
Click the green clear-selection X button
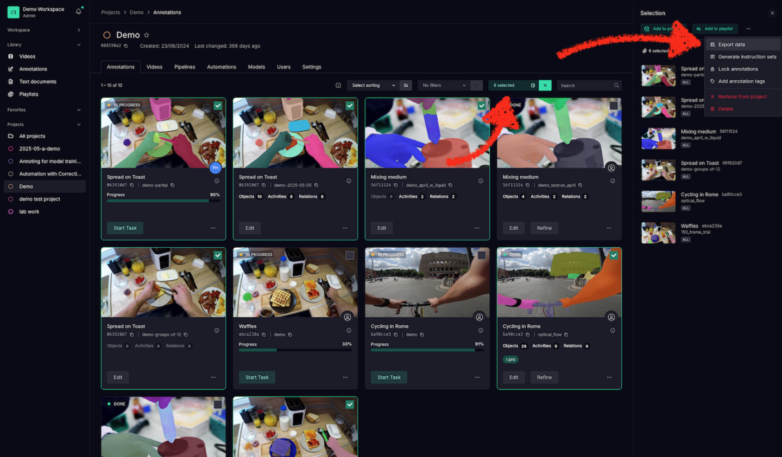(545, 86)
